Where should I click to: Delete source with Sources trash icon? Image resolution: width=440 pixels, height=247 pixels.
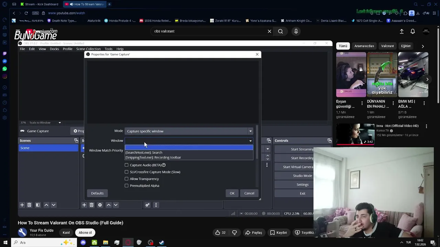coord(91,205)
